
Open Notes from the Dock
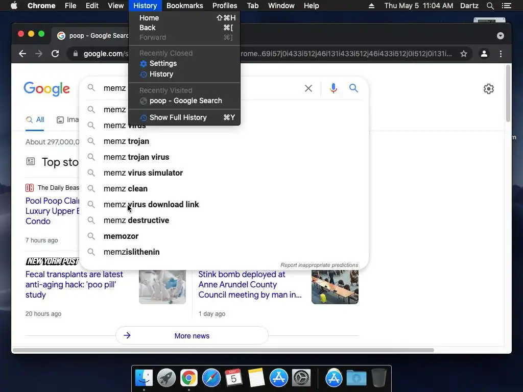point(256,378)
